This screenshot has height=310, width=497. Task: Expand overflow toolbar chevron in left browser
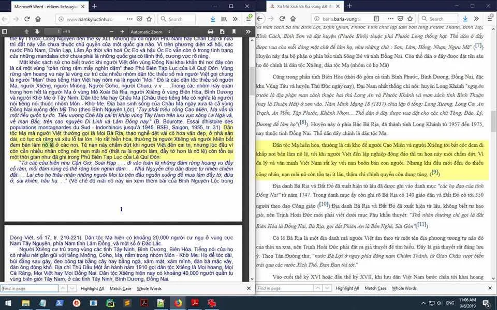[235, 19]
